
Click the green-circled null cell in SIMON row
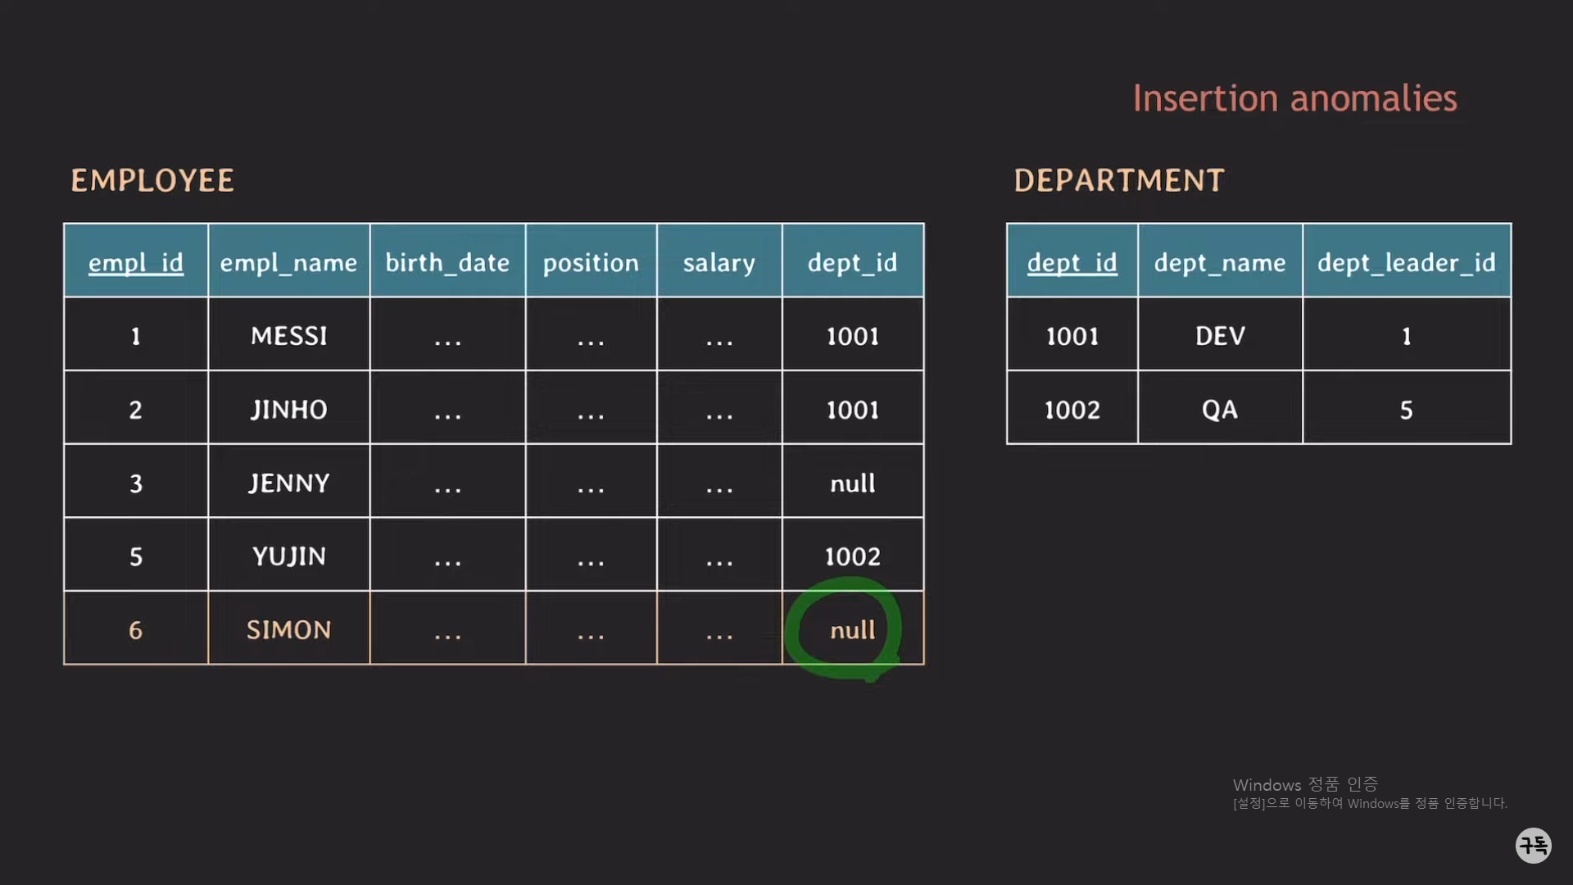(852, 629)
